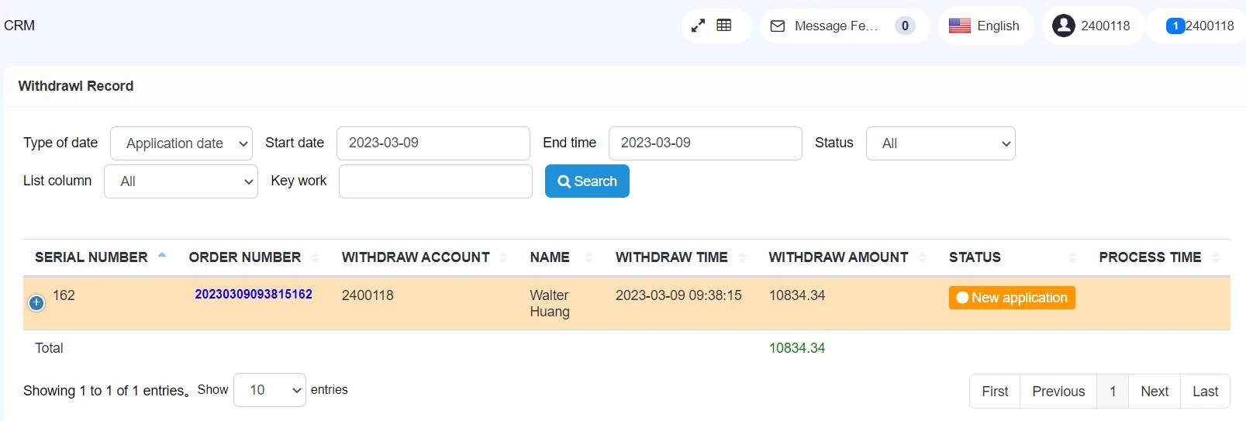
Task: Sort by Serial Number column arrow
Action: point(162,255)
